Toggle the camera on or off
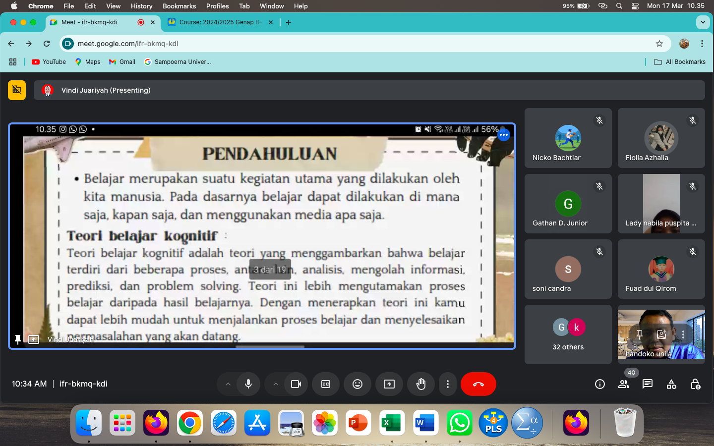This screenshot has height=446, width=714. [296, 384]
